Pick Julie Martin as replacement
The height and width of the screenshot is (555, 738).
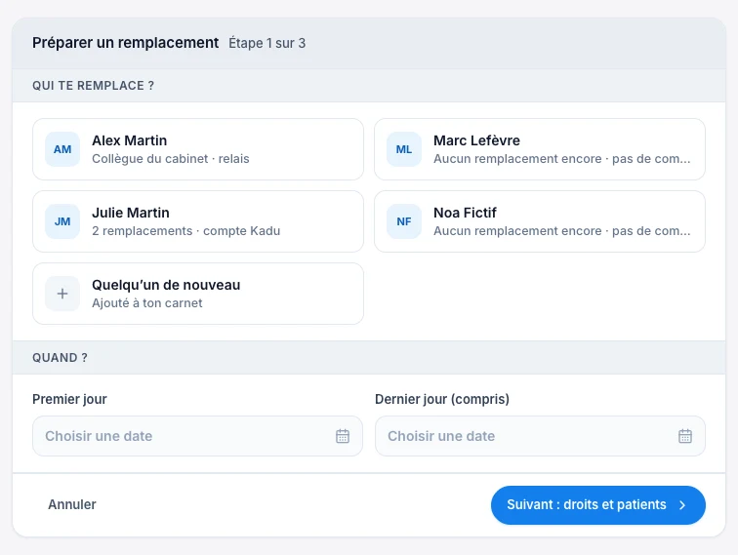tap(198, 221)
